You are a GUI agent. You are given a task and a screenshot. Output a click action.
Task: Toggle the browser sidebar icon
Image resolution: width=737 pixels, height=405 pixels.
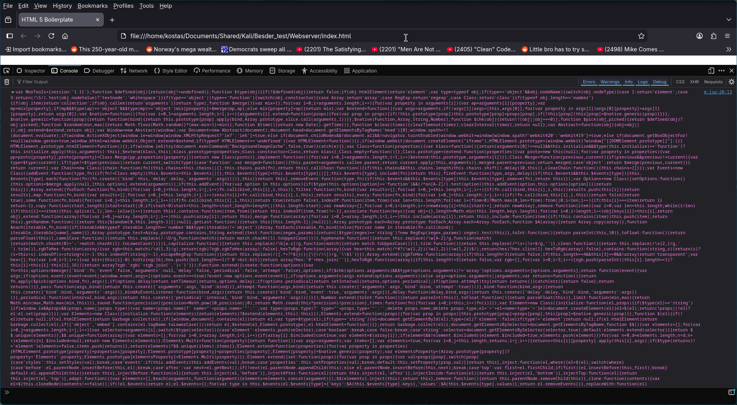coord(10,36)
